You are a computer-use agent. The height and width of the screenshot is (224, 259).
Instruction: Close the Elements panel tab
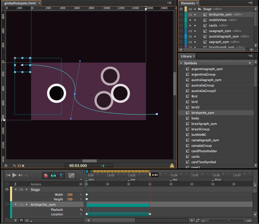point(197,3)
